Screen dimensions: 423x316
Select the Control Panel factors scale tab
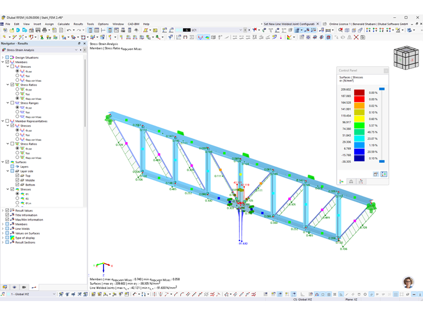[x=351, y=182]
